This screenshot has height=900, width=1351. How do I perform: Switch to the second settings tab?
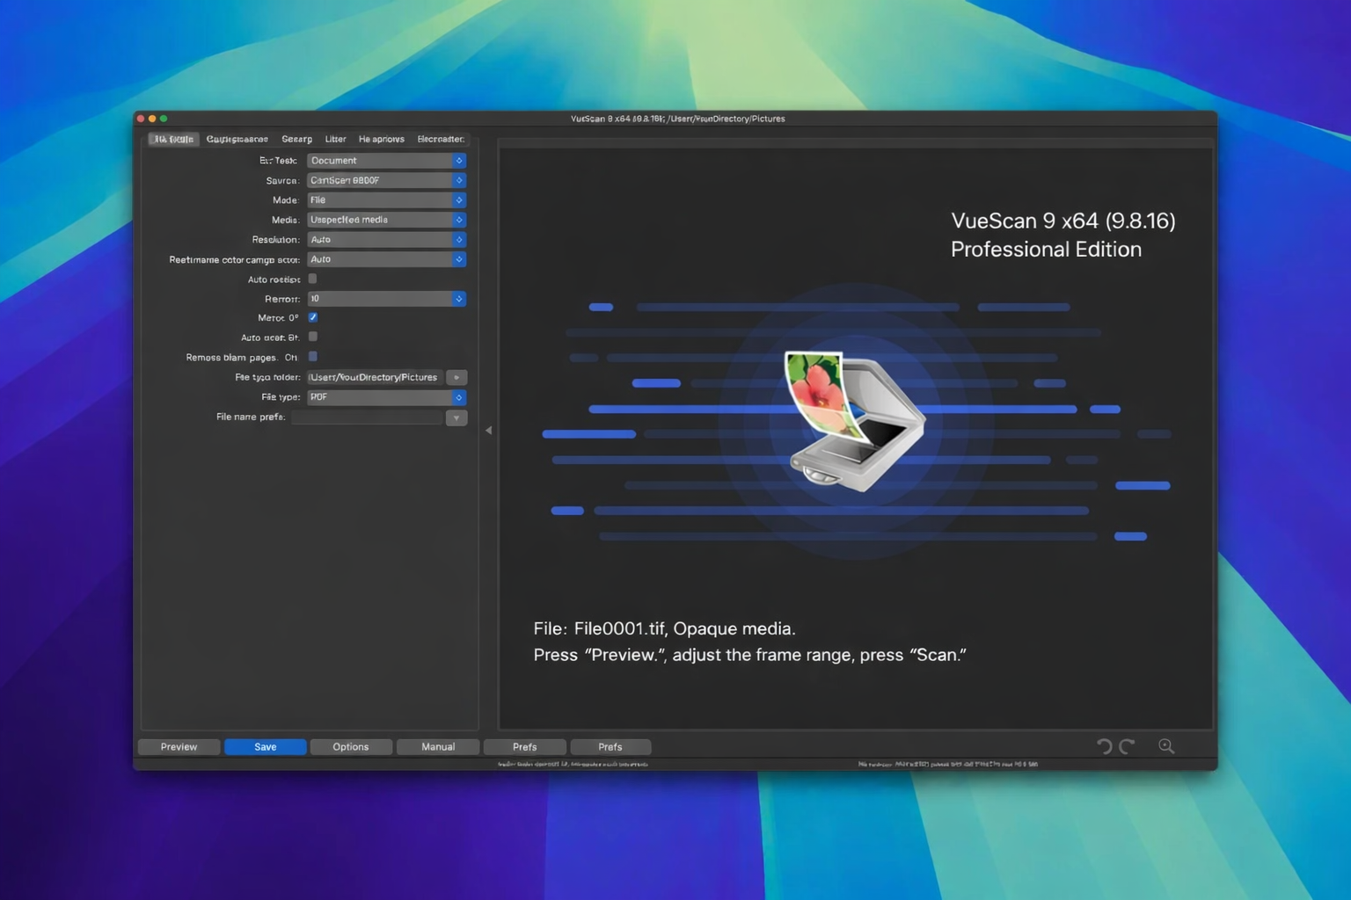pos(237,139)
